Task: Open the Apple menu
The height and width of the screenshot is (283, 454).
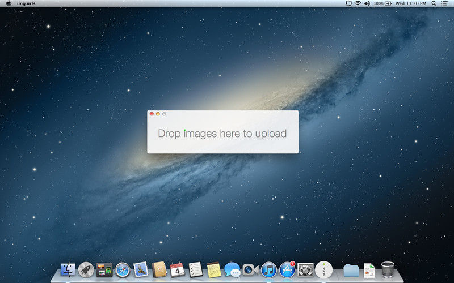Action: tap(9, 3)
